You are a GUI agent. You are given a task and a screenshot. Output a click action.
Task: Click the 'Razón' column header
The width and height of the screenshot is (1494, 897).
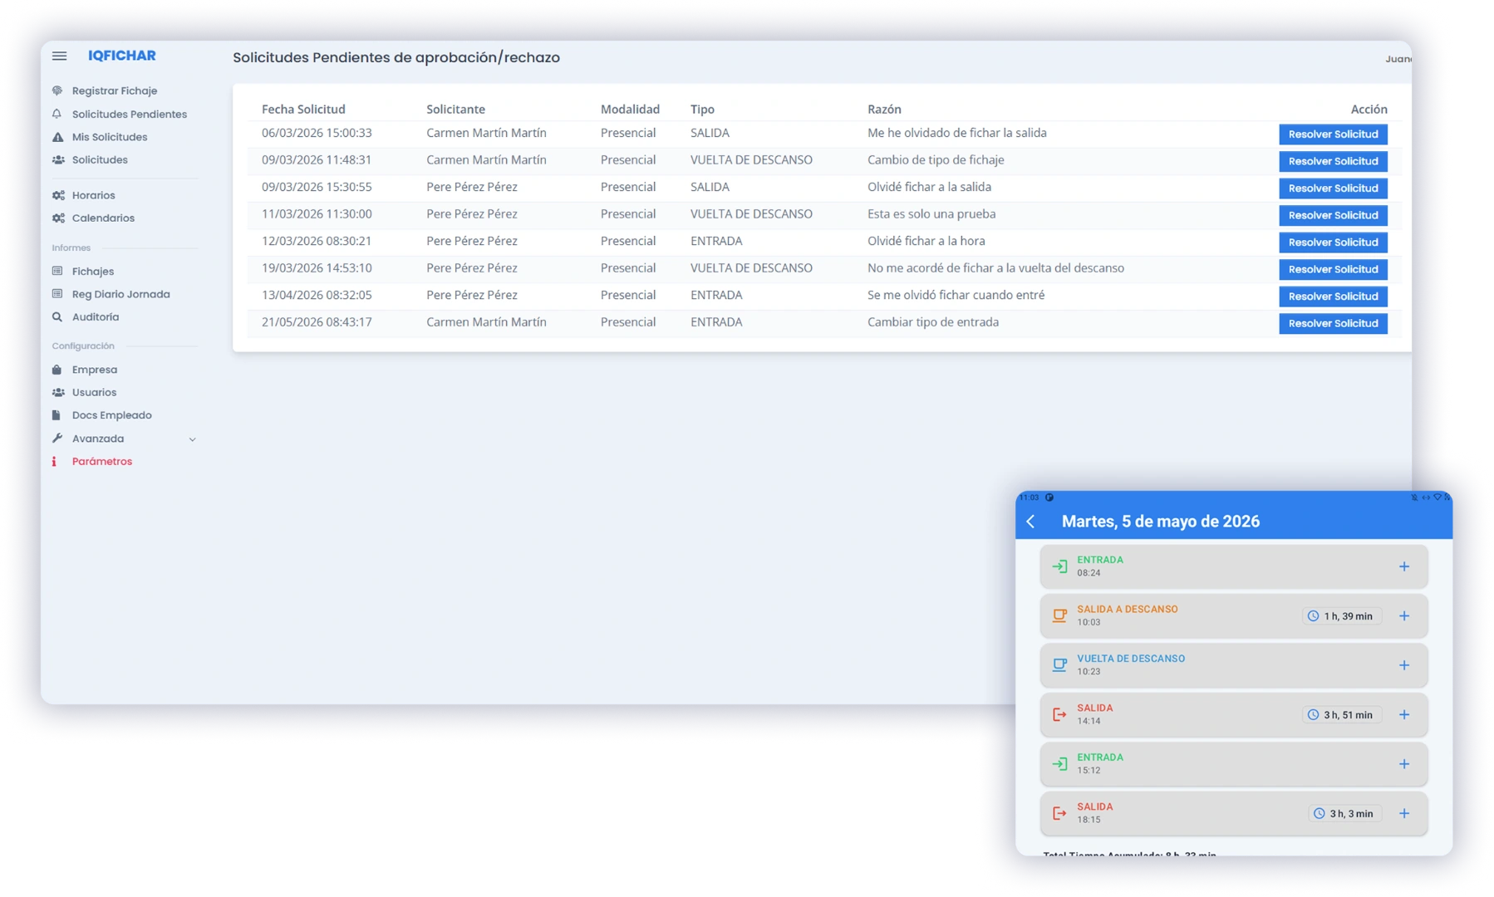884,109
